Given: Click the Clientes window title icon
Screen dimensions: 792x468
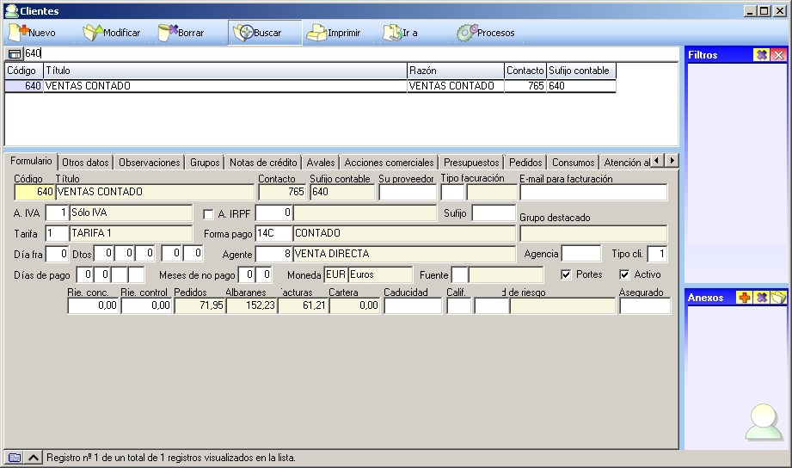Looking at the screenshot, I should (x=11, y=10).
